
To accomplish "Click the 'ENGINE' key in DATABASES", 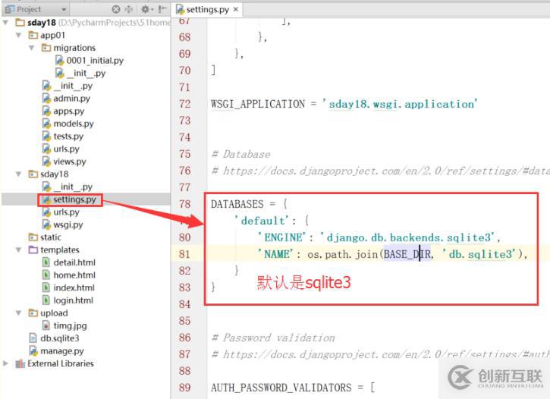I will pos(282,237).
